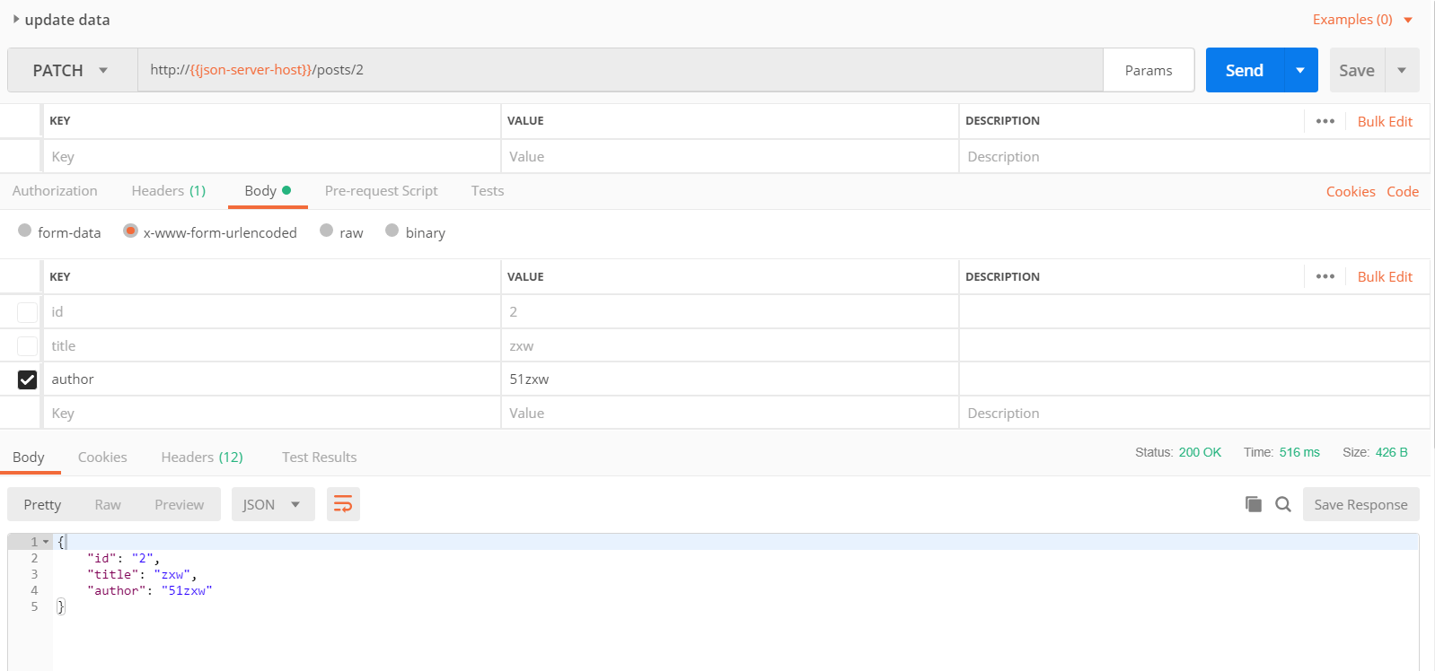Click the 'author' key cell
1435x671 pixels.
271,379
